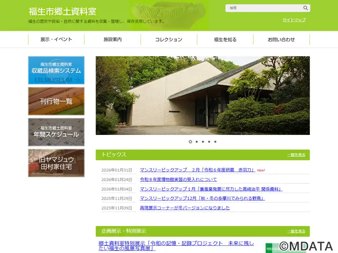Open 一覧を見る in the トピックス header
The height and width of the screenshot is (253, 338).
pyautogui.click(x=296, y=155)
